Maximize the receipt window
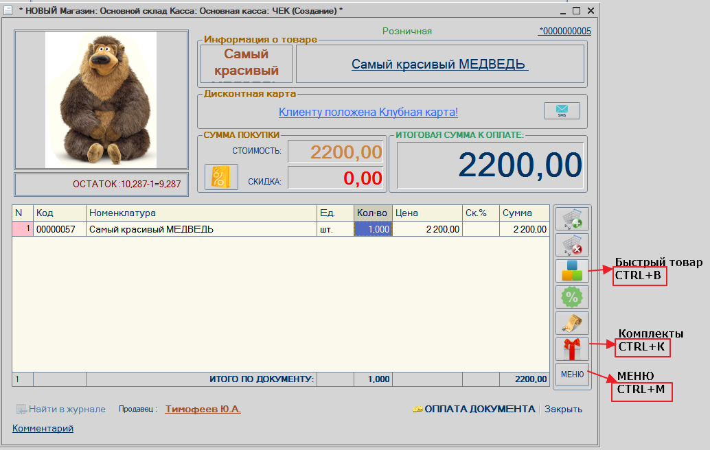The image size is (710, 450). pos(576,10)
